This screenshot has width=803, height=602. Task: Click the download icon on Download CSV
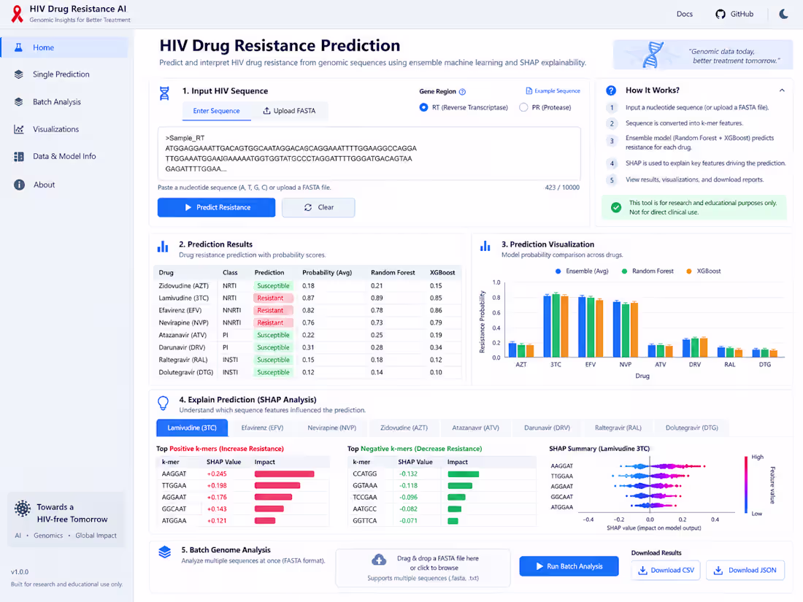[642, 571]
